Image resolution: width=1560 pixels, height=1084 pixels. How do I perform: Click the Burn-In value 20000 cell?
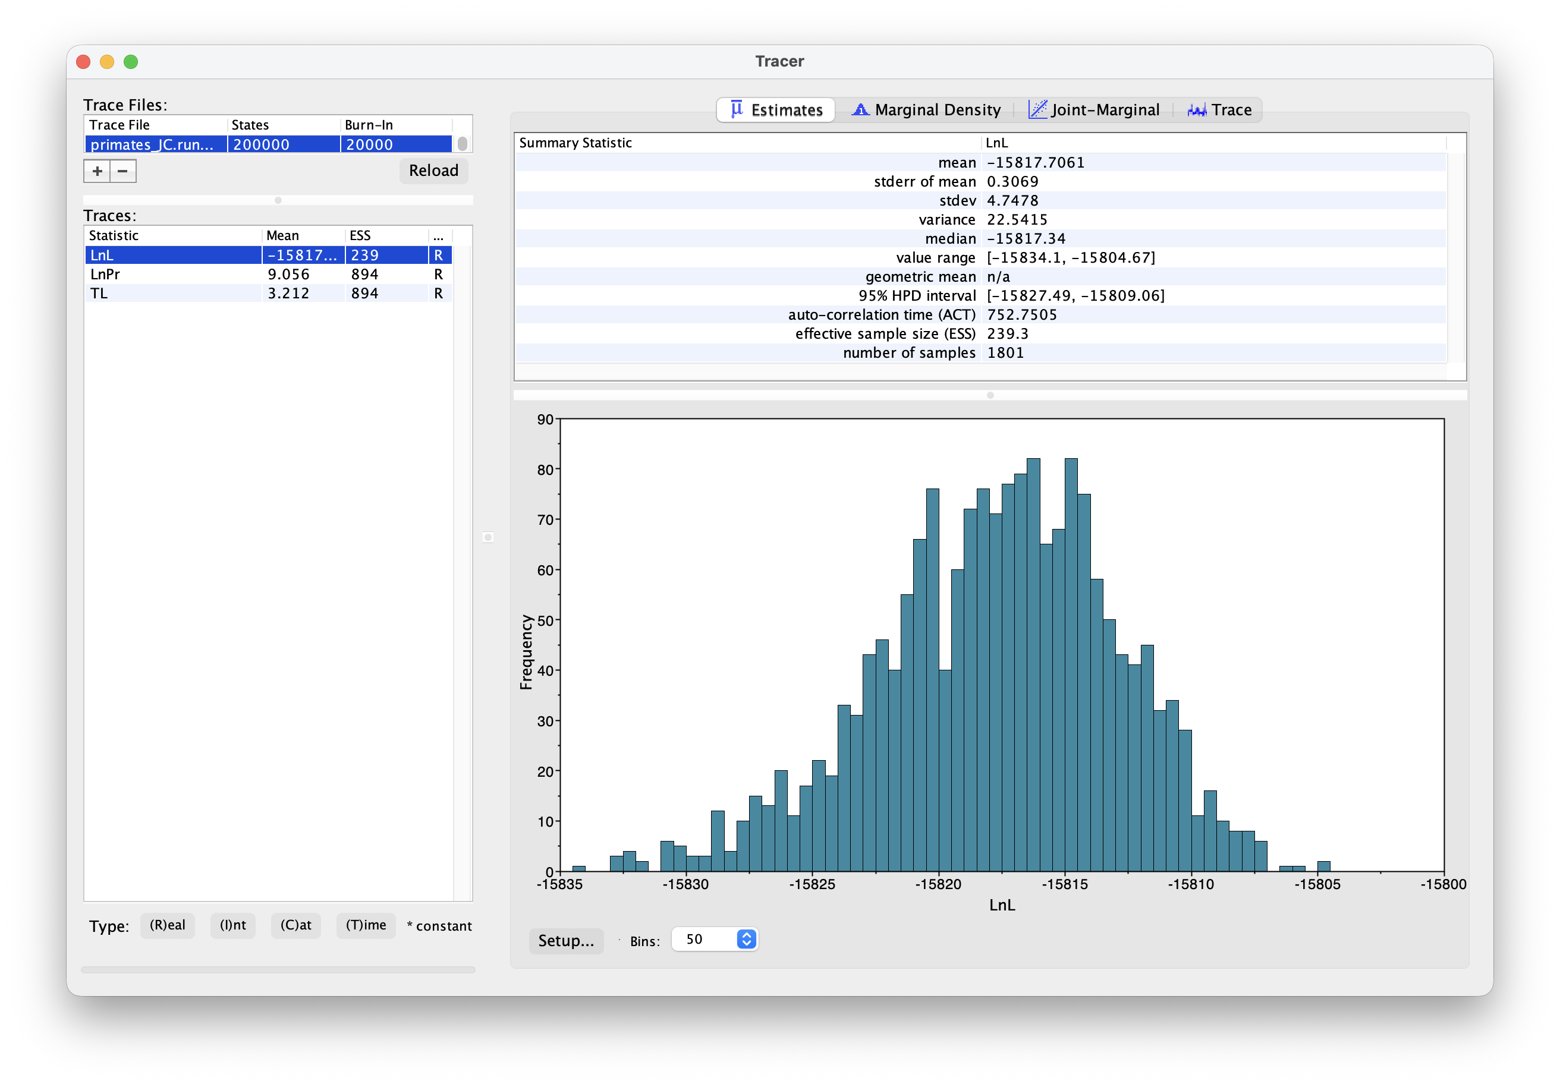394,144
